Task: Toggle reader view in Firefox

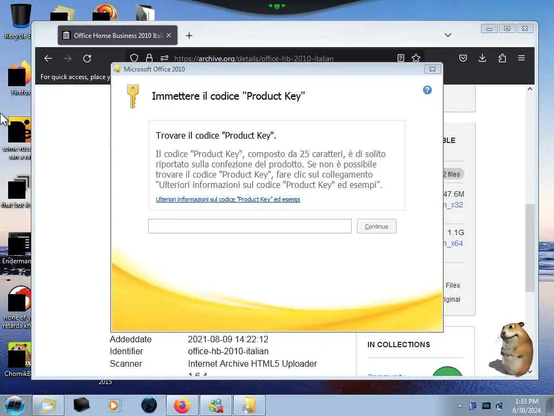Action: pyautogui.click(x=401, y=58)
